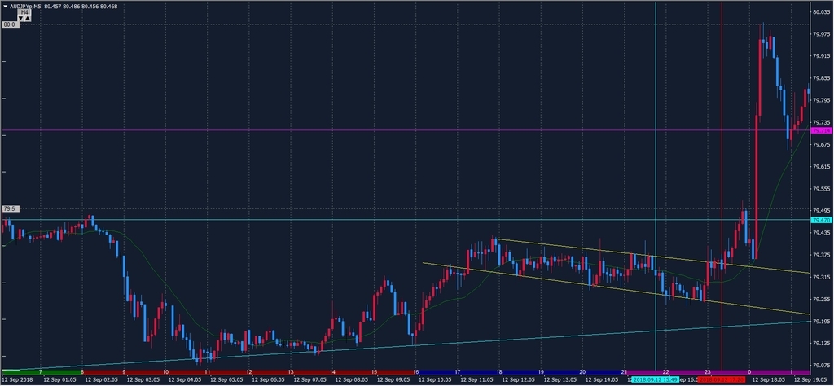Screen dimensions: 834x386
Task: Click hour marker 1 on the purple session bar
Action: pyautogui.click(x=791, y=371)
